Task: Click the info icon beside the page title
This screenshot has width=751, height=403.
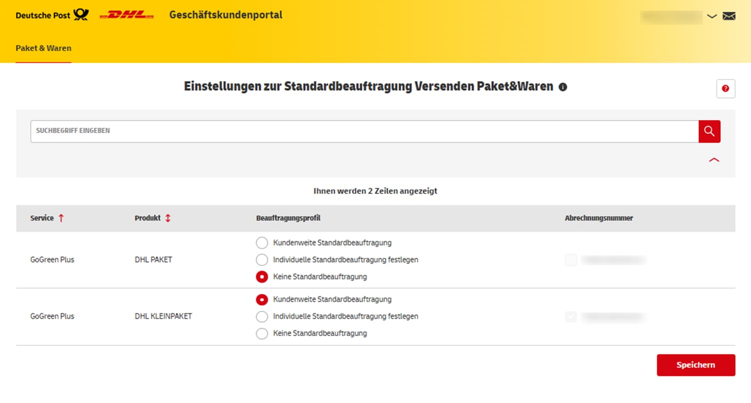Action: [563, 87]
